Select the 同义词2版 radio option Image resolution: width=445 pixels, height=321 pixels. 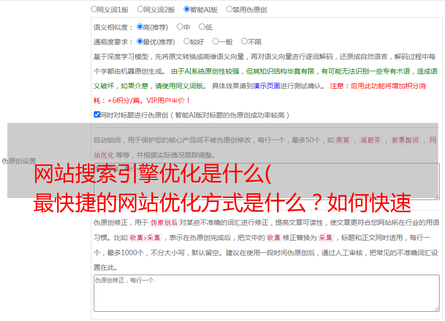140,9
